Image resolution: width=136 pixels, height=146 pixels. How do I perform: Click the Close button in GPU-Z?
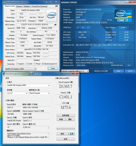pyautogui.click(x=53, y=68)
